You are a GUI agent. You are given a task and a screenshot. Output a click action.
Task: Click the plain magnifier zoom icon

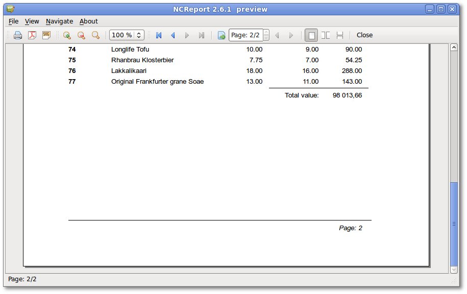coord(95,35)
